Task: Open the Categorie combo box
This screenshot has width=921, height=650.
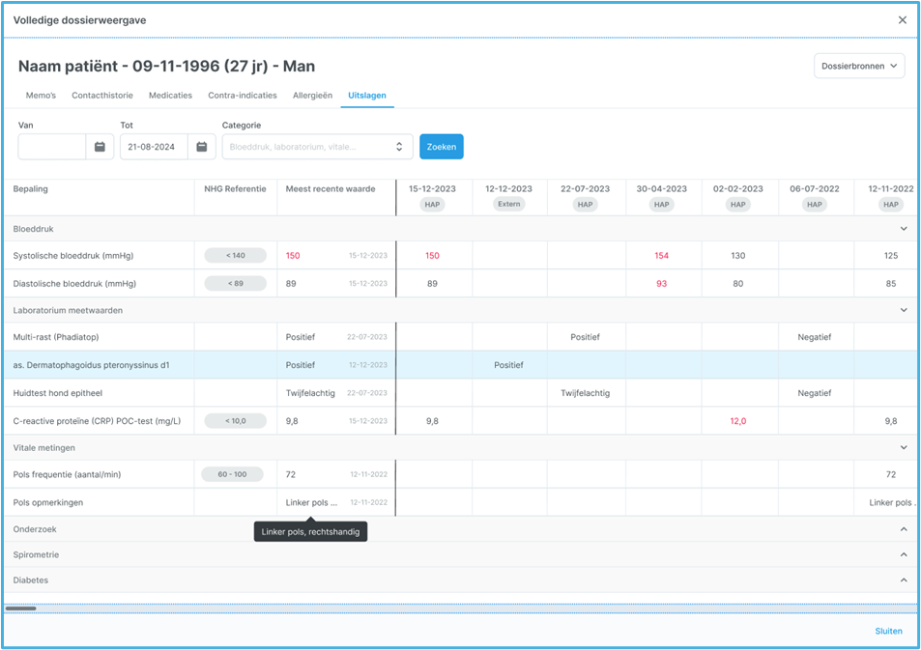Action: click(317, 147)
